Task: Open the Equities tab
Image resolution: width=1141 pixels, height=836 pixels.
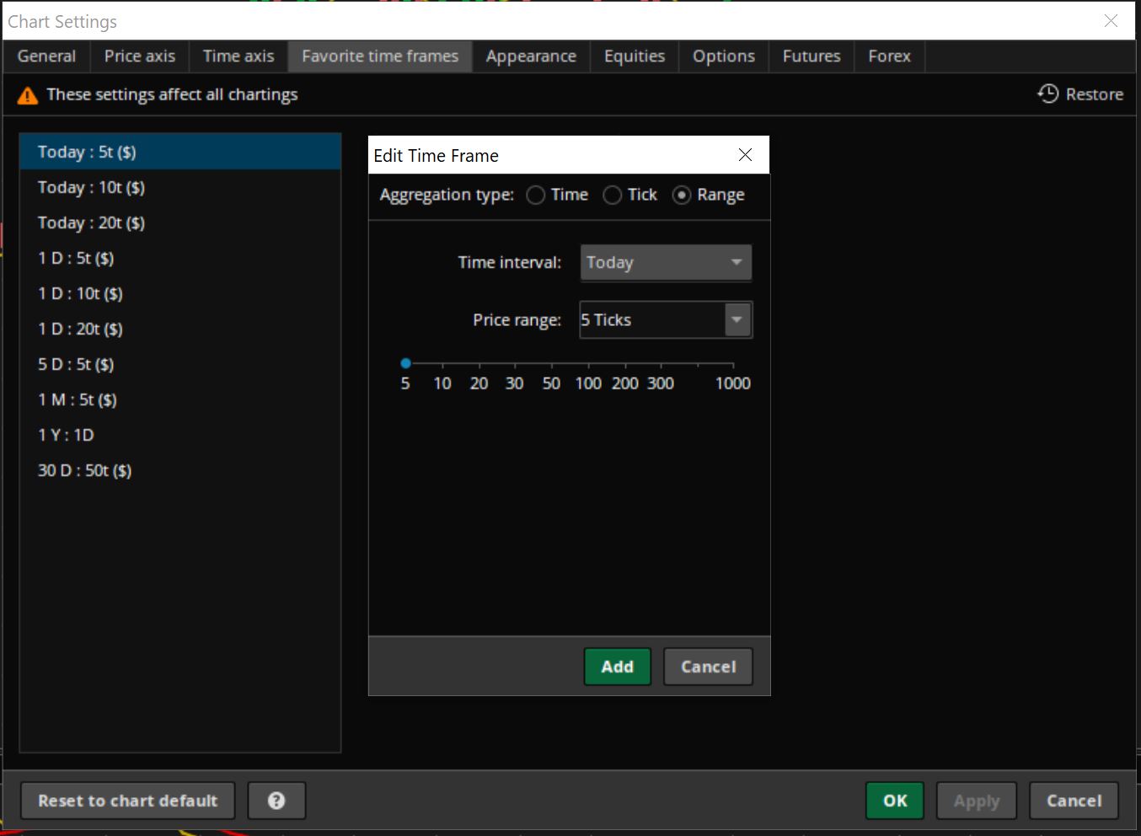Action: (635, 56)
